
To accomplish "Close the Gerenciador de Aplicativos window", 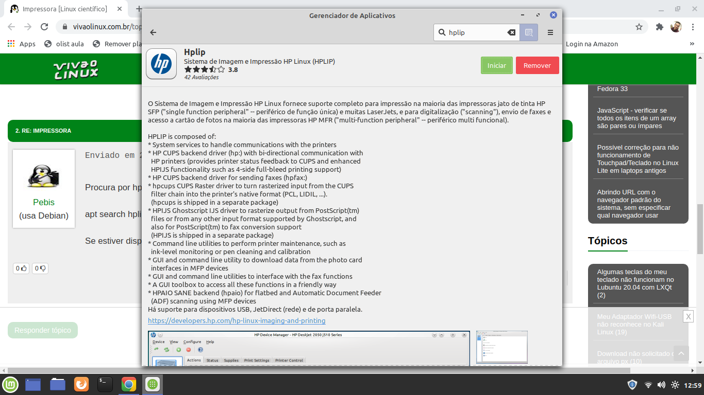I will click(553, 15).
